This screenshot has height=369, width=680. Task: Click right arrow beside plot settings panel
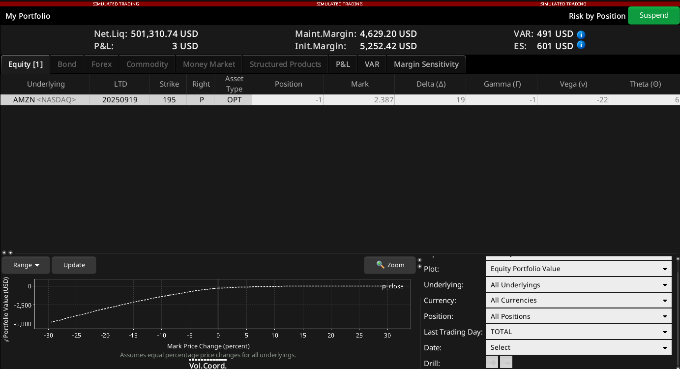[x=419, y=267]
